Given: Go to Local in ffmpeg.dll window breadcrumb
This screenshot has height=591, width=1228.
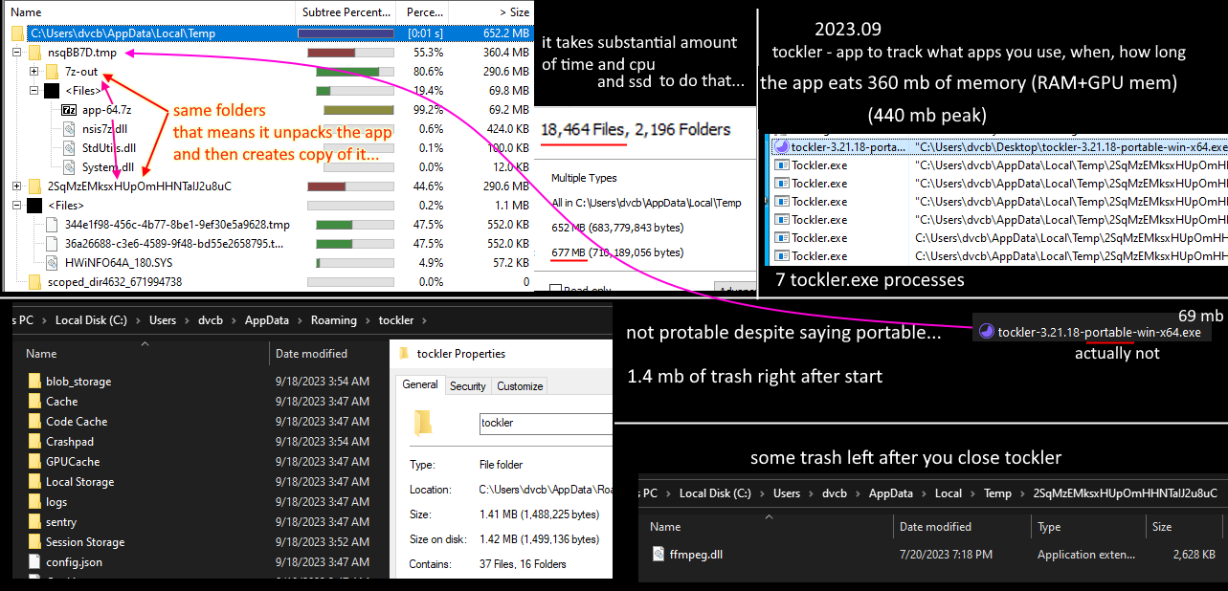Looking at the screenshot, I should (949, 493).
